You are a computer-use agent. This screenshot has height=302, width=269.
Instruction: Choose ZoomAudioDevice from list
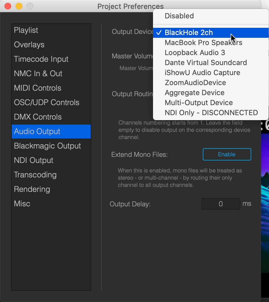[x=211, y=83]
